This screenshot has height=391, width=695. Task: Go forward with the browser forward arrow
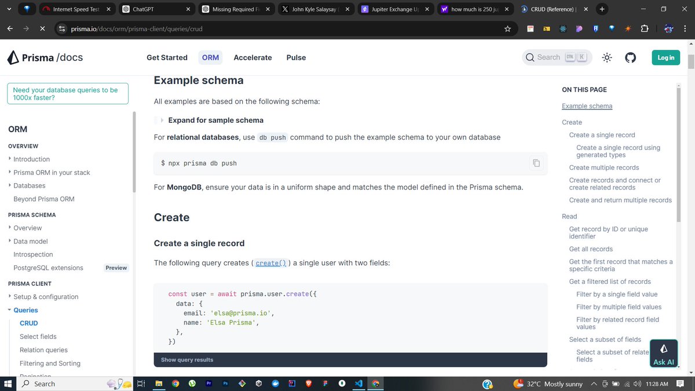coord(27,28)
